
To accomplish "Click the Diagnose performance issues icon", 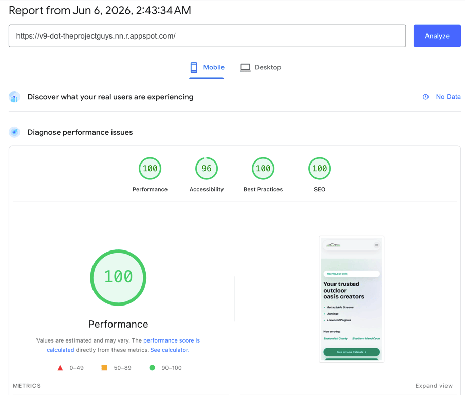I will (x=14, y=132).
